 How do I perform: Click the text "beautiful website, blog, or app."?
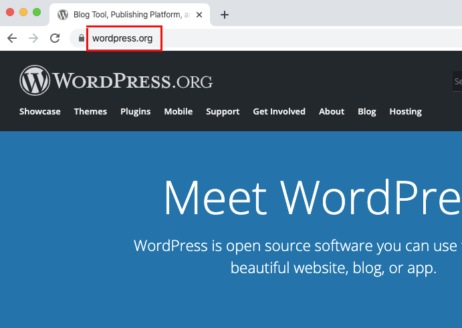[334, 268]
